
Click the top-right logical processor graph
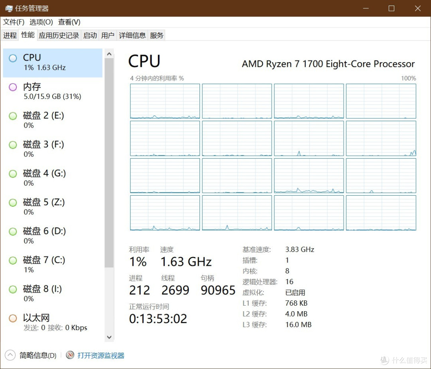tap(381, 101)
